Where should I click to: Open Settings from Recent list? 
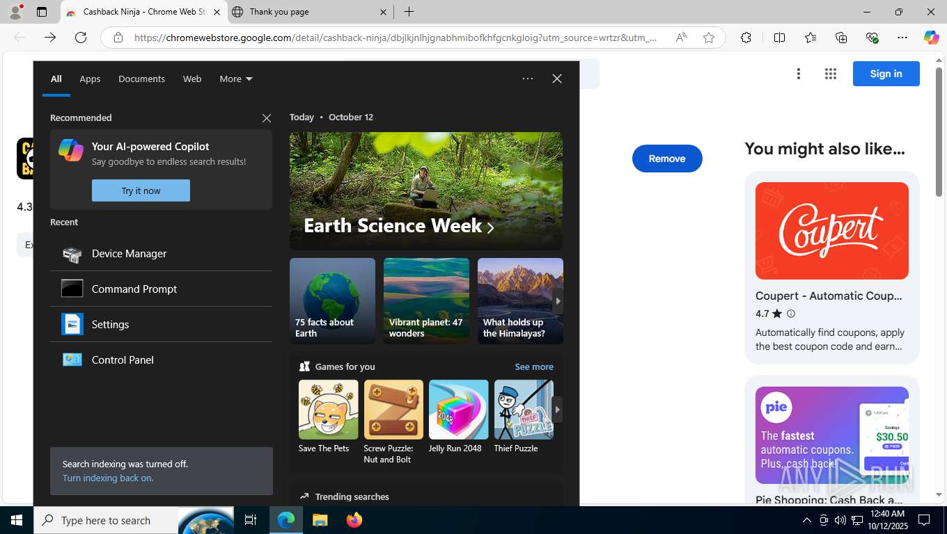(161, 324)
